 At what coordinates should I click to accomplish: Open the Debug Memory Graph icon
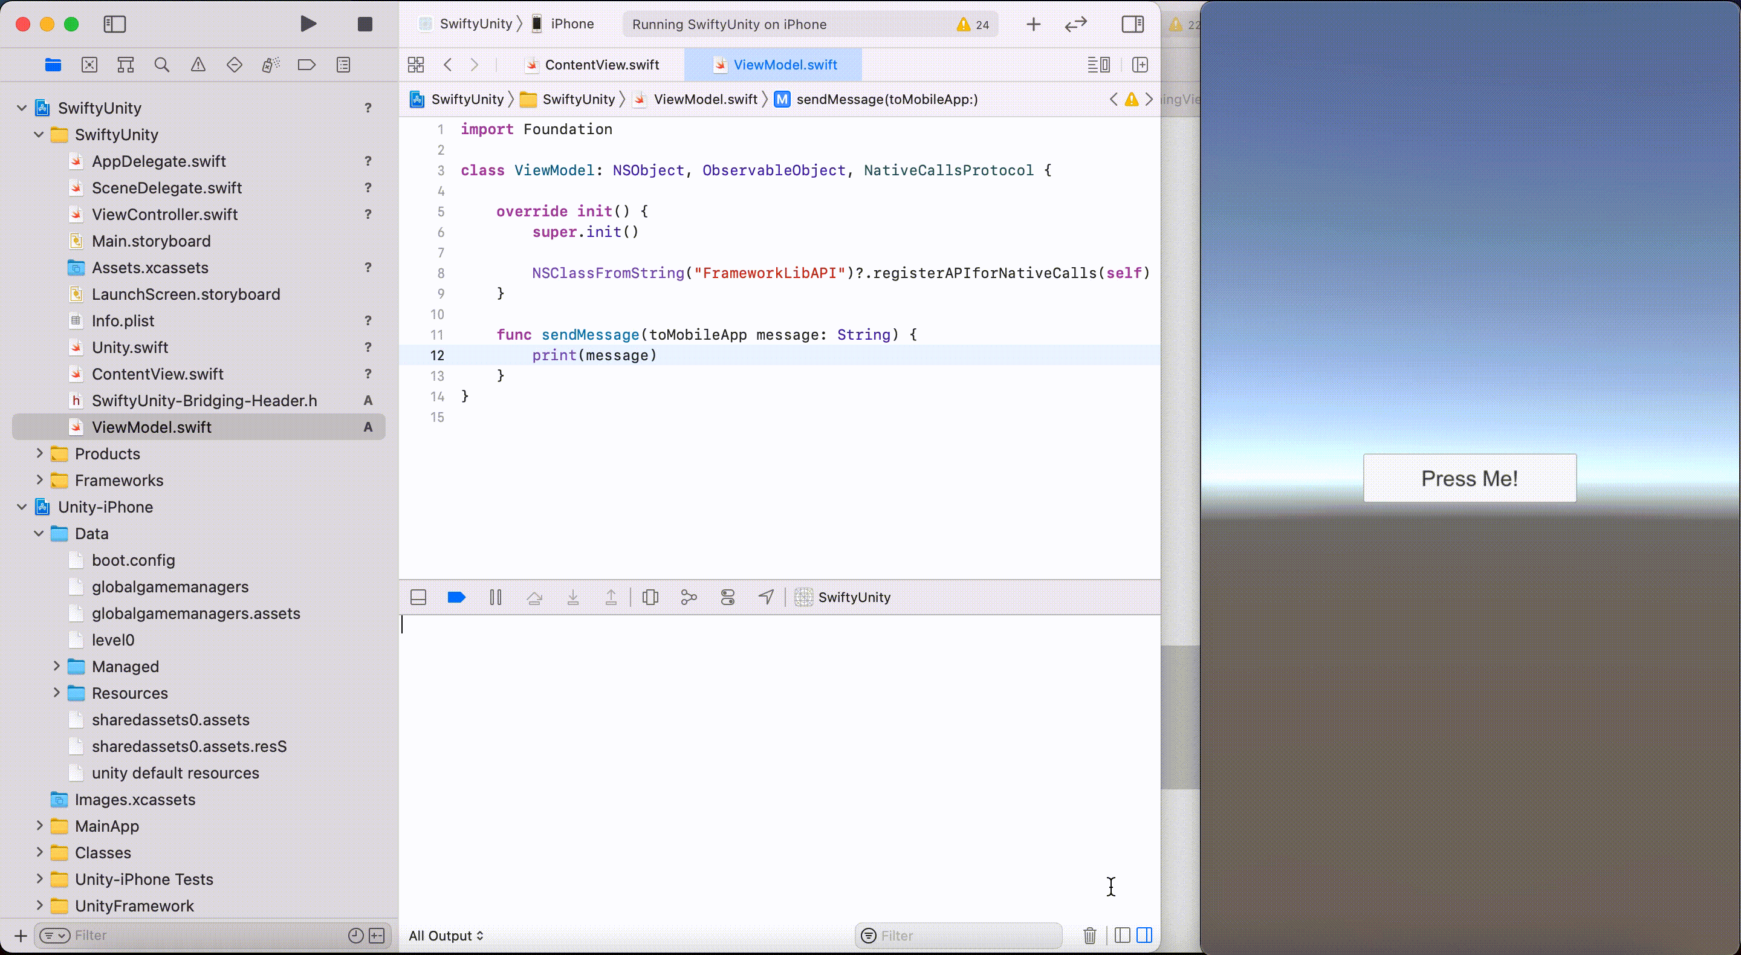[x=689, y=597]
